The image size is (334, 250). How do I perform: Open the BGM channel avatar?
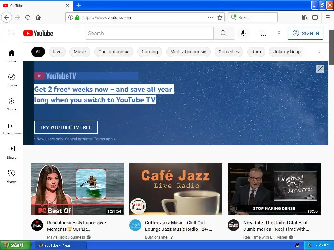coord(135,225)
